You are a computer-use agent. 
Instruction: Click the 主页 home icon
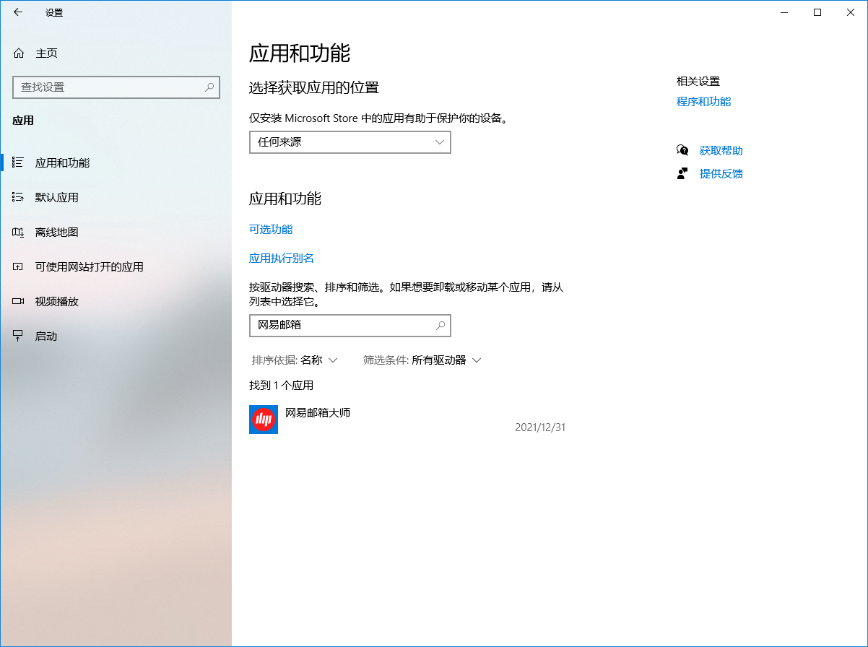[x=17, y=53]
